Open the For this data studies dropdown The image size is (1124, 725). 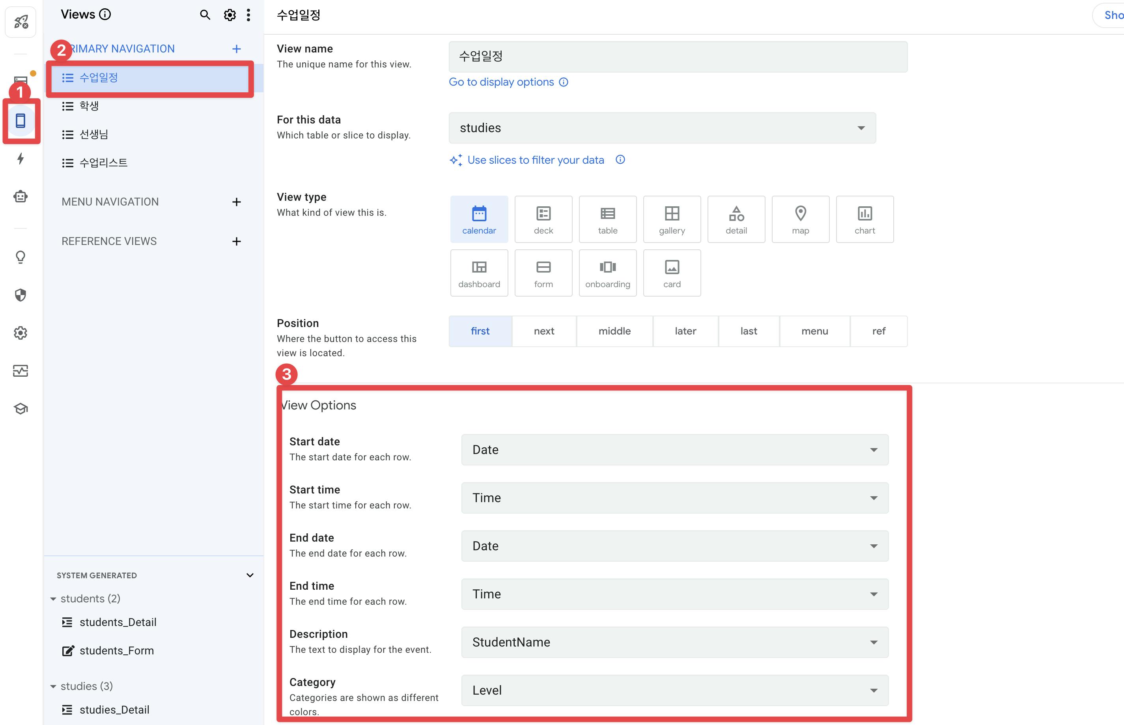(x=662, y=128)
